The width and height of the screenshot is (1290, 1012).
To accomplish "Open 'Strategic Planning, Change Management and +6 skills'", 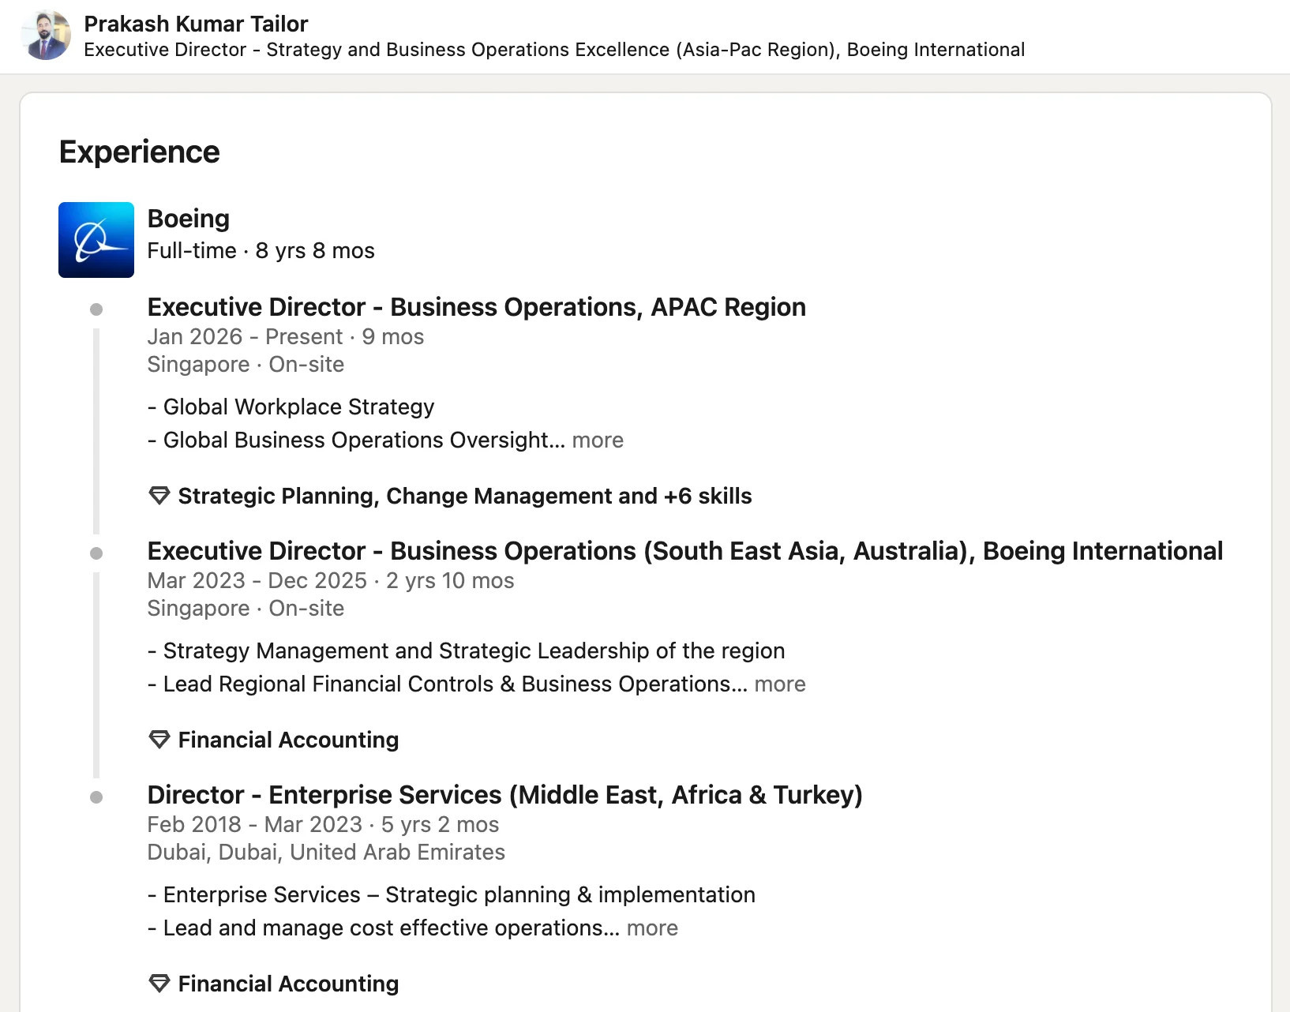I will point(465,496).
